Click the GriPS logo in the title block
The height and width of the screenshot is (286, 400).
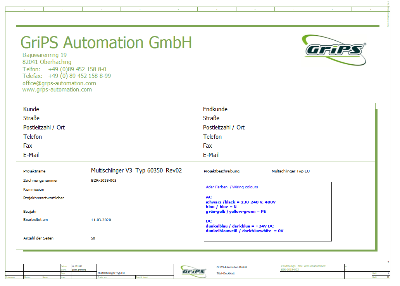pos(194,271)
